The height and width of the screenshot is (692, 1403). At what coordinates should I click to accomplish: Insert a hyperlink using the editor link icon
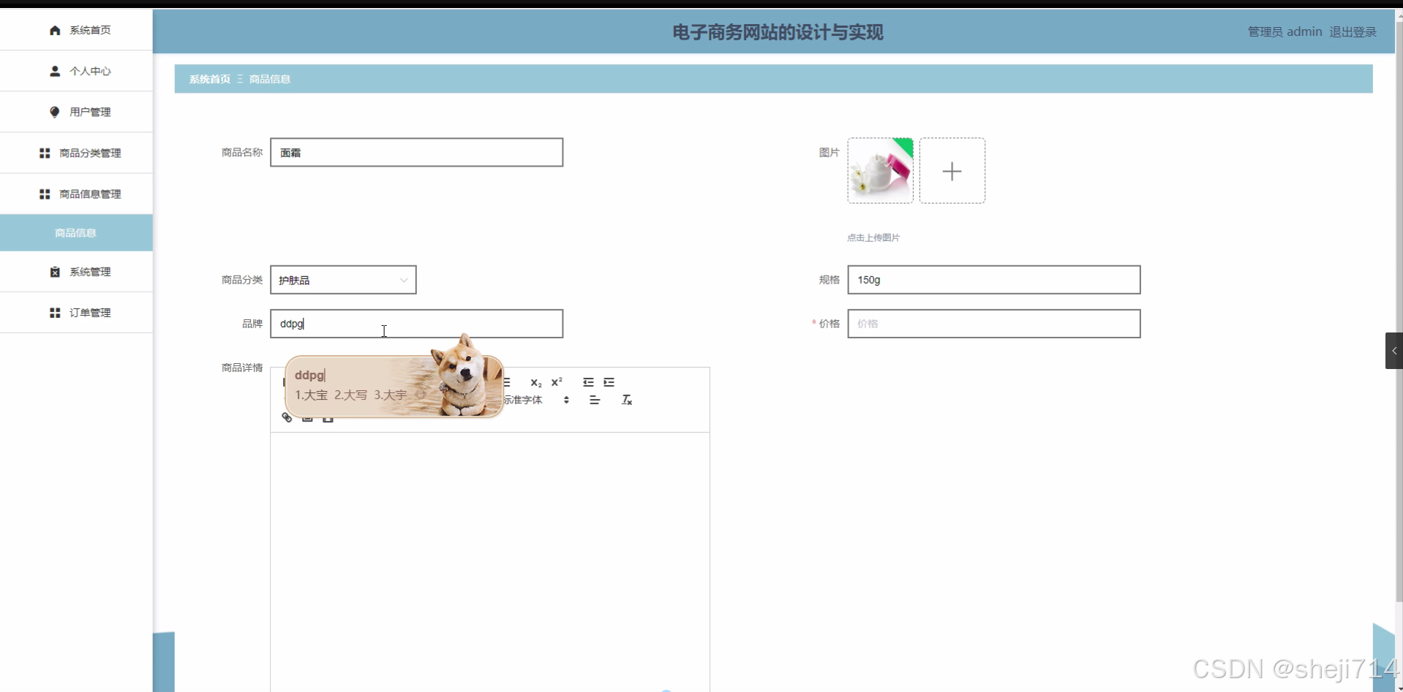(x=287, y=418)
